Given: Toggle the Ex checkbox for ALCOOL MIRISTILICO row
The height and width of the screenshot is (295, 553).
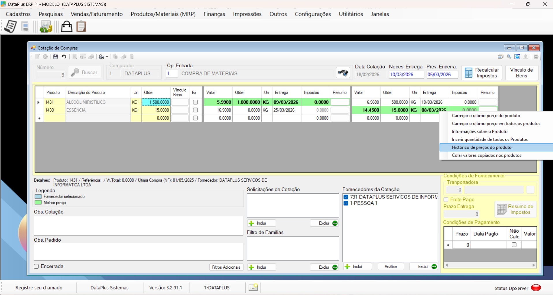Looking at the screenshot, I should click(x=195, y=102).
